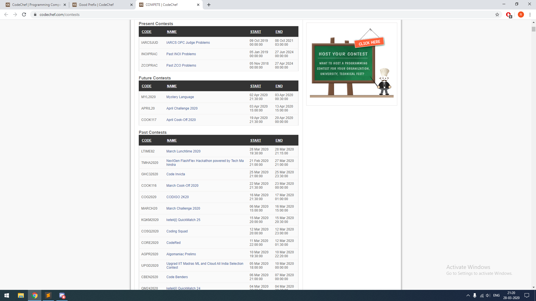Open April Challenge 2020 contest link

[x=182, y=108]
